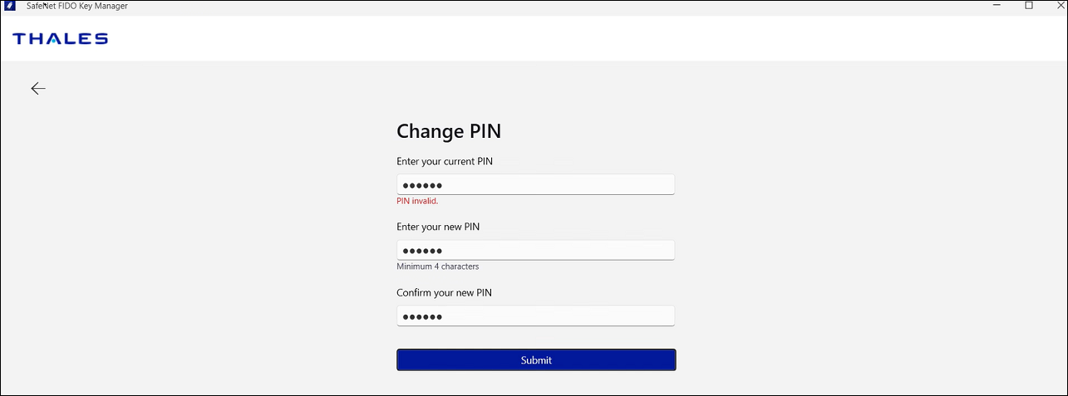Maximize the FIDO Key Manager window
Image resolution: width=1068 pixels, height=396 pixels.
[1029, 6]
